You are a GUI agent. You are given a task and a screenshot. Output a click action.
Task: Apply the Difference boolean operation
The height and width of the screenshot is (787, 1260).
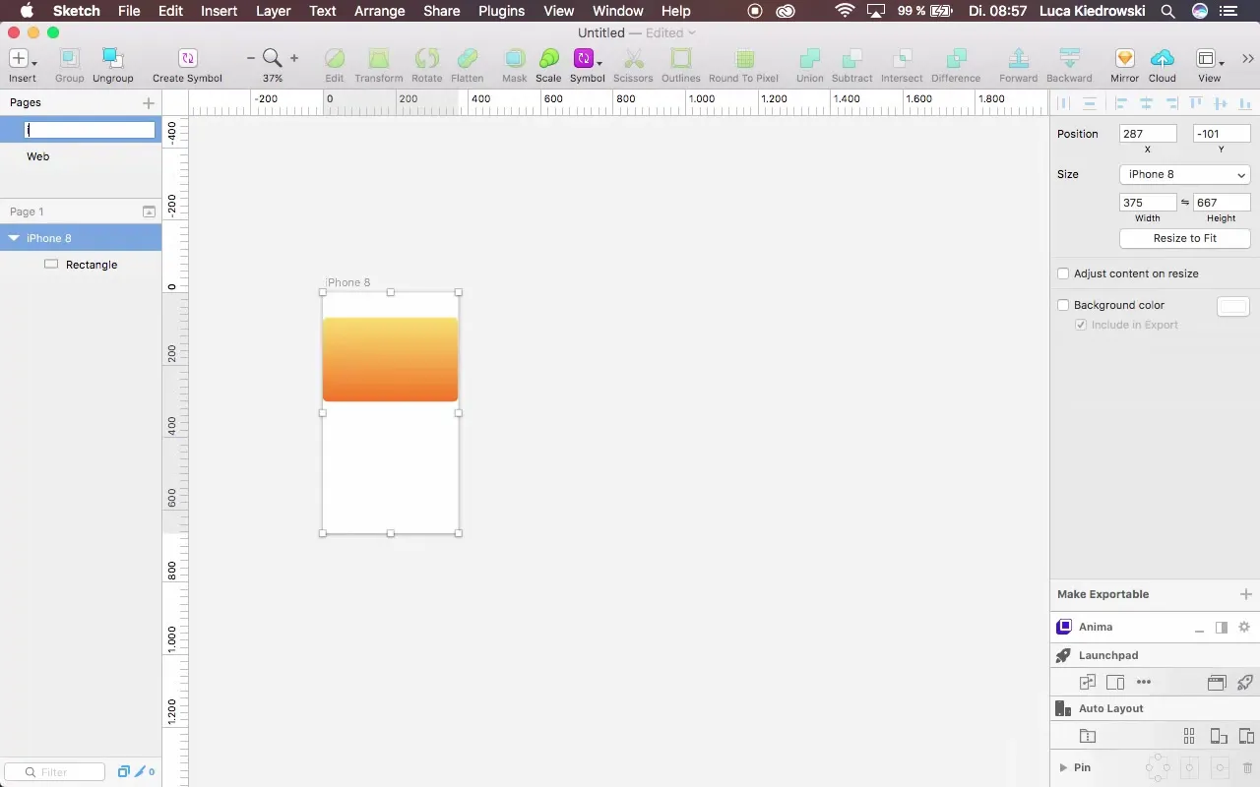[956, 59]
